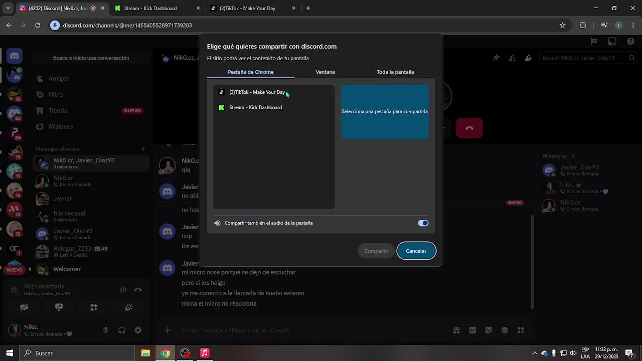Switch to the Ventana tab in share dialog
The height and width of the screenshot is (361, 642).
click(325, 72)
